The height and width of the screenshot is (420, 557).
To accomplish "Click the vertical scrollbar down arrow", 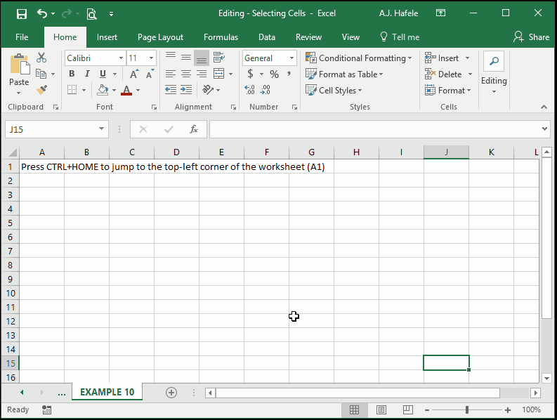I will pyautogui.click(x=546, y=379).
